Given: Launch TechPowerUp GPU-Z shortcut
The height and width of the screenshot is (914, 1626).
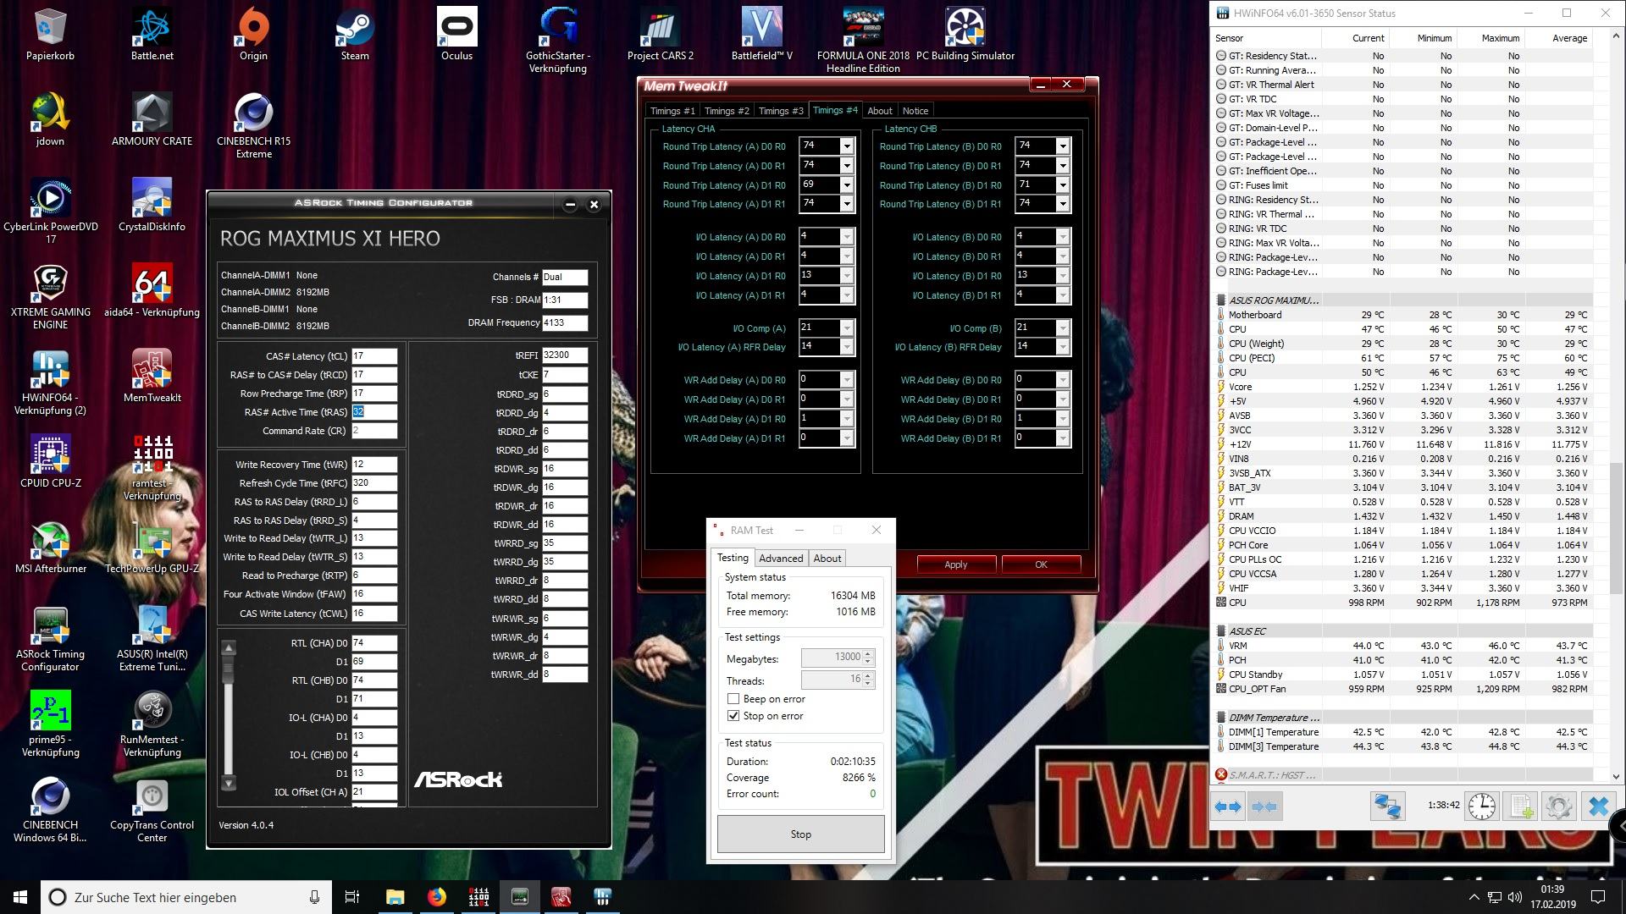Looking at the screenshot, I should point(152,548).
